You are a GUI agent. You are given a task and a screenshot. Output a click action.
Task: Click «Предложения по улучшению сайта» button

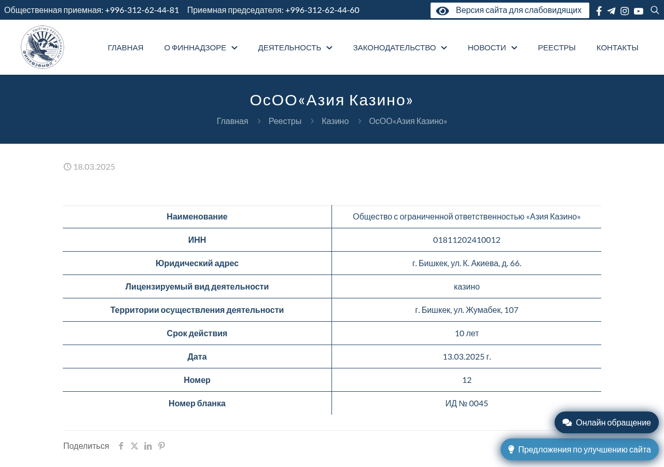579,449
